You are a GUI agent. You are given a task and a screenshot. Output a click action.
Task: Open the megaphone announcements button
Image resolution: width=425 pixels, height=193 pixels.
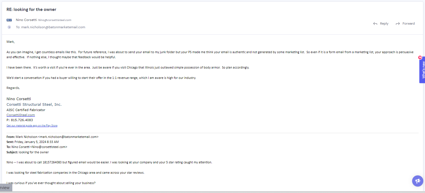click(x=417, y=181)
